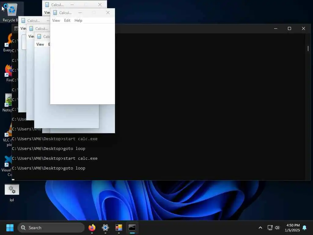Click the last 'goto loop' command line

coord(49,168)
